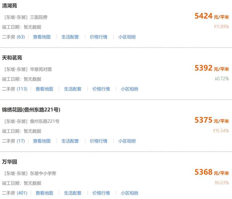View 清湖苑 second-hand houses (63)
The height and width of the screenshot is (199, 232).
[13, 37]
